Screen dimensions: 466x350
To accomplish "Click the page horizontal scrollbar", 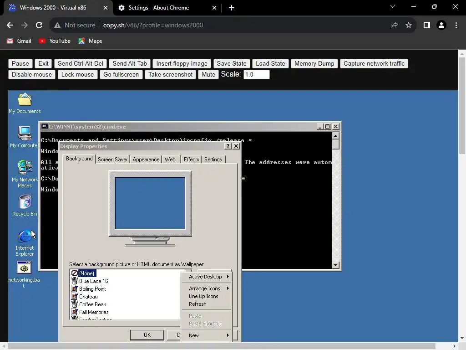I will coord(222,346).
